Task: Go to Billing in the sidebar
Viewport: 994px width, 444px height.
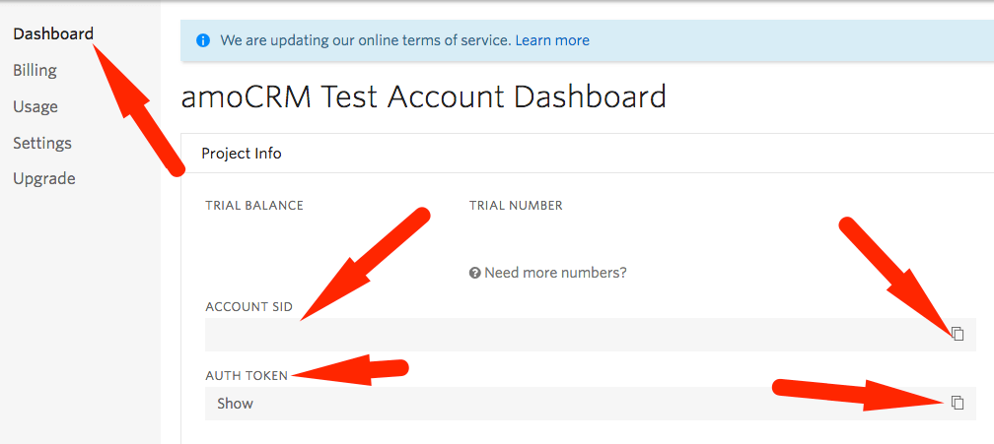Action: (x=35, y=70)
